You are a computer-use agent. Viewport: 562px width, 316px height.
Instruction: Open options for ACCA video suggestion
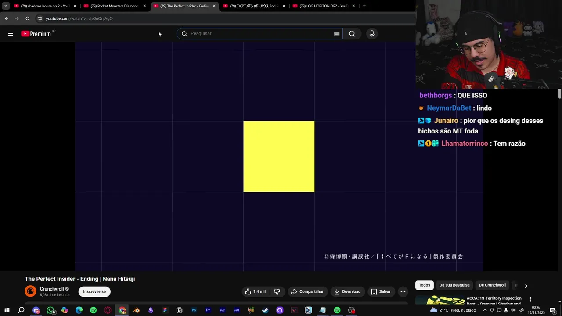[530, 299]
